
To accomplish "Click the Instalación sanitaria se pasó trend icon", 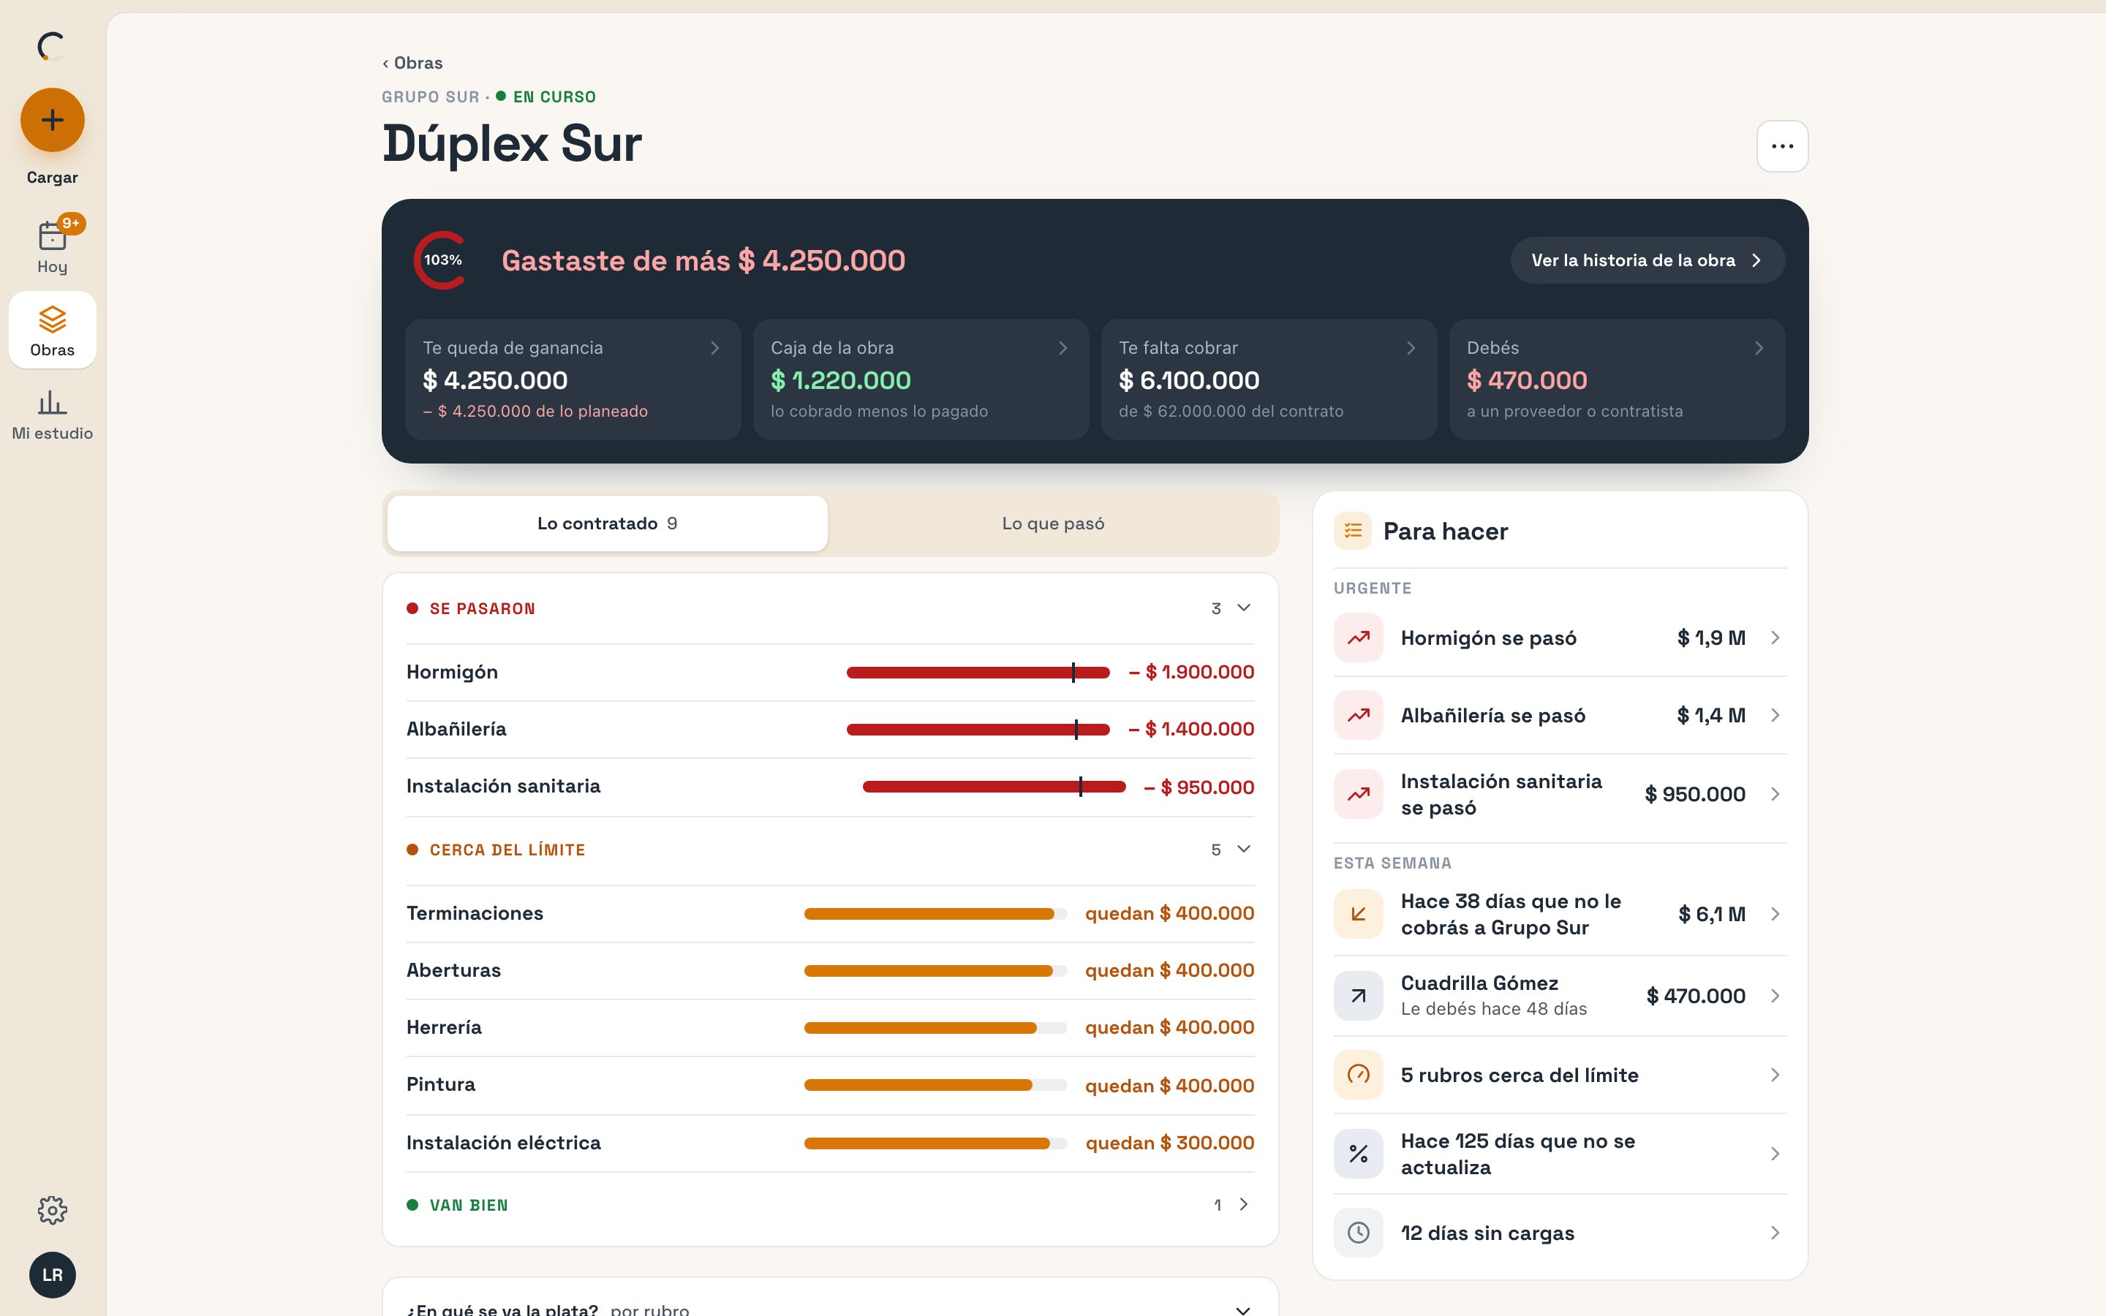I will pyautogui.click(x=1359, y=794).
